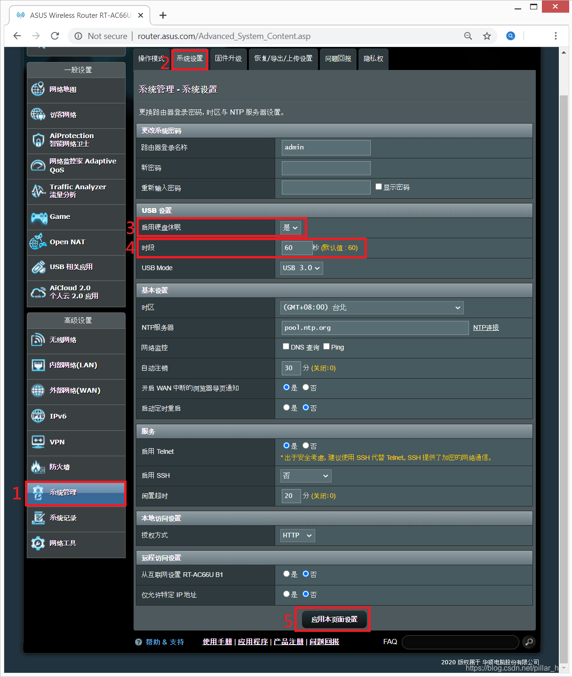
Task: Open 防火墙 firewall flame icon
Action: 38,467
